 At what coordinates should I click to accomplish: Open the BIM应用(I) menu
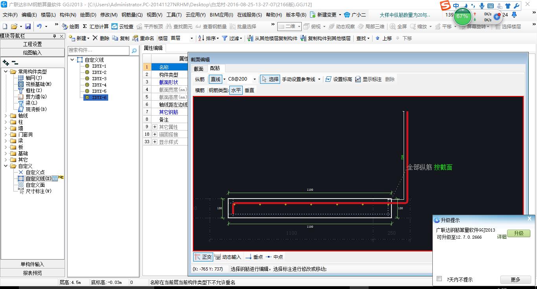coord(221,15)
